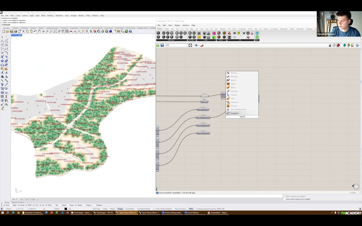Click the component search text field

242,117
